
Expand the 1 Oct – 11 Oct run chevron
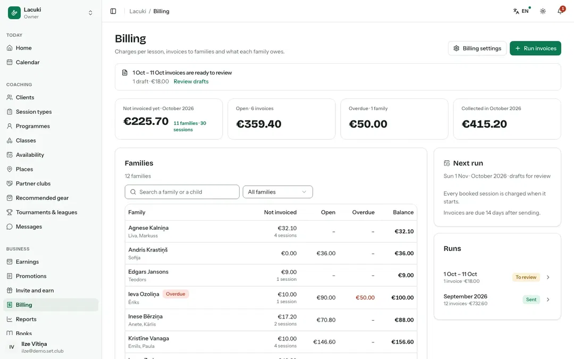click(548, 277)
